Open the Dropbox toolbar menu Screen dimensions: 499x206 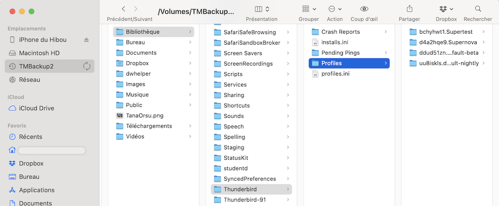pyautogui.click(x=446, y=9)
